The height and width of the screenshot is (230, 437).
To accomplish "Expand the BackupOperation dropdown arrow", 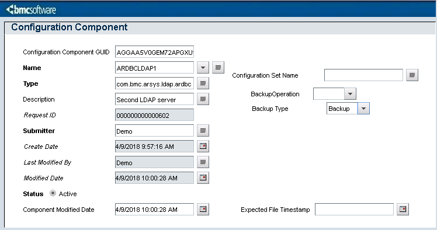I will point(350,94).
